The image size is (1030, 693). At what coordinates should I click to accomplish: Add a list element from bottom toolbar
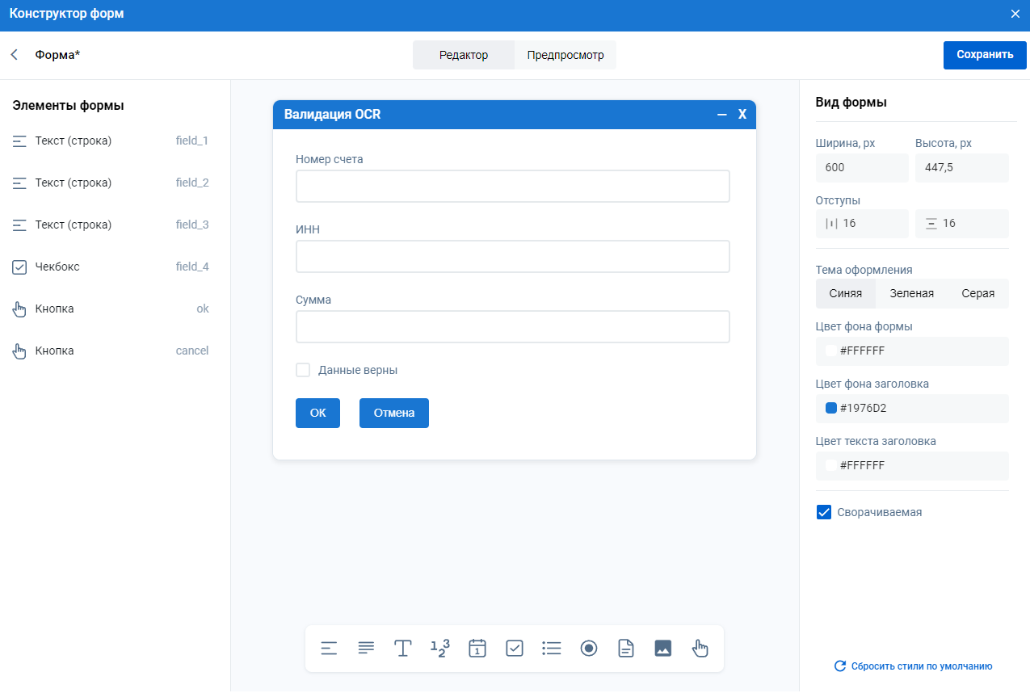(552, 649)
